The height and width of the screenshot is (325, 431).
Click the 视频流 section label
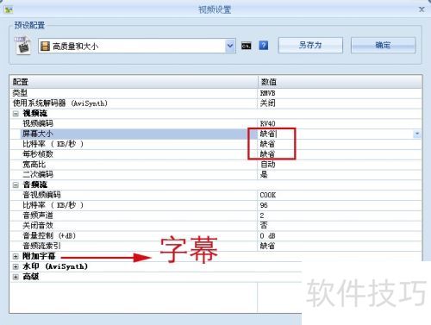tap(35, 113)
